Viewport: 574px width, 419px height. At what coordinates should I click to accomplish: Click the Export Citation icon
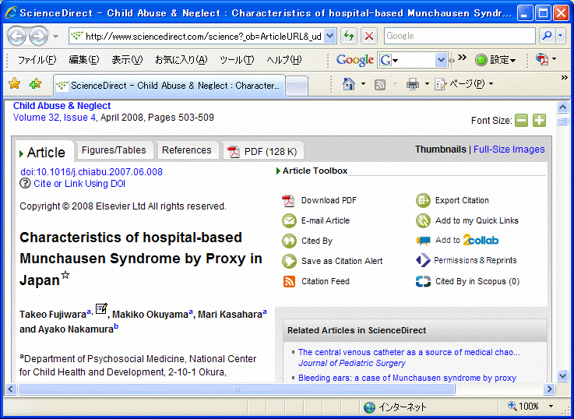pos(423,200)
